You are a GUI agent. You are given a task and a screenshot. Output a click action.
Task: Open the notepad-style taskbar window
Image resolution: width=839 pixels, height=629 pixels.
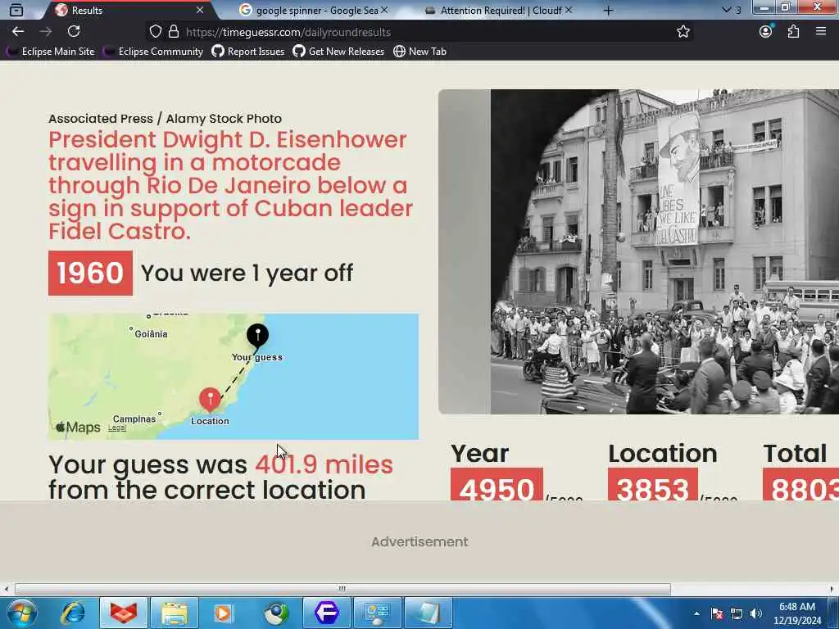[x=429, y=613]
